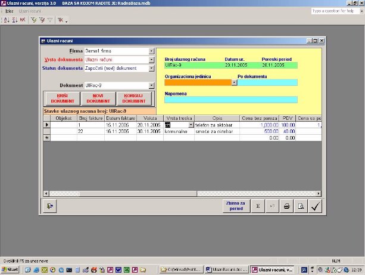Open the Vrsta dokumenta dropdown
This screenshot has height=275, width=365.
(x=151, y=60)
